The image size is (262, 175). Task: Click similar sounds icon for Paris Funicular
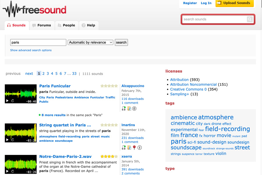pos(124,108)
